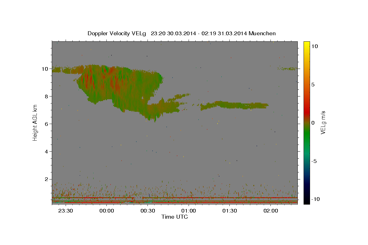Click the 'Time UTC' x-axis label
368x245 pixels.
[x=174, y=217]
